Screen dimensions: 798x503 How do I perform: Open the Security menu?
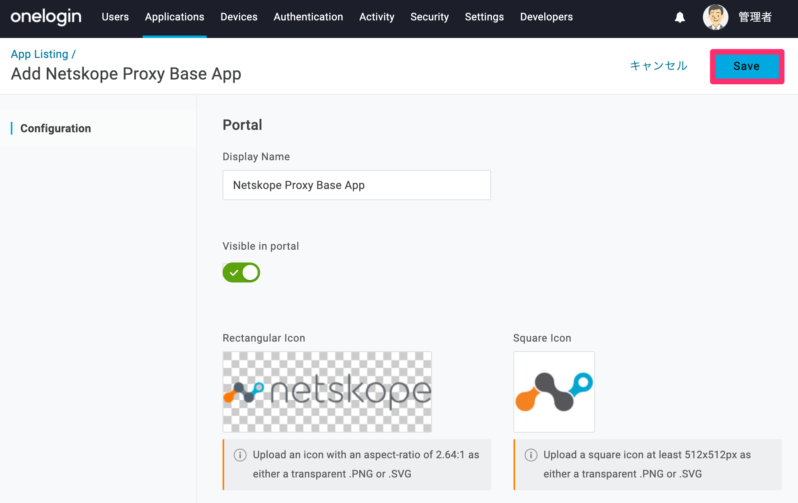[430, 17]
